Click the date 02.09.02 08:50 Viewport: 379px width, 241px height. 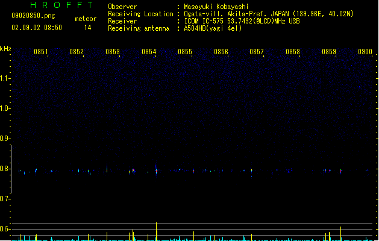37,28
